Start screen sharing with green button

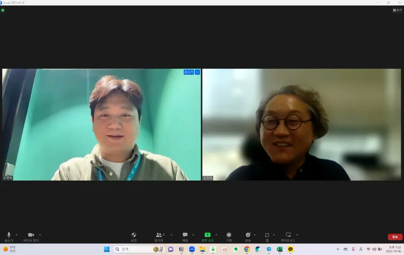(x=207, y=237)
